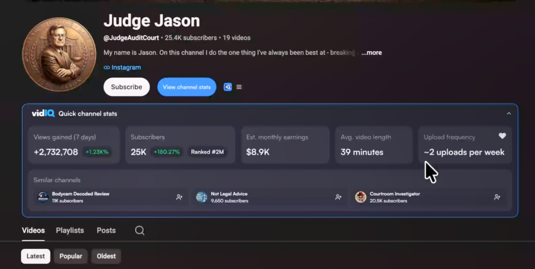Subscribe to the Judge Jason channel
Image resolution: width=535 pixels, height=269 pixels.
[x=127, y=87]
